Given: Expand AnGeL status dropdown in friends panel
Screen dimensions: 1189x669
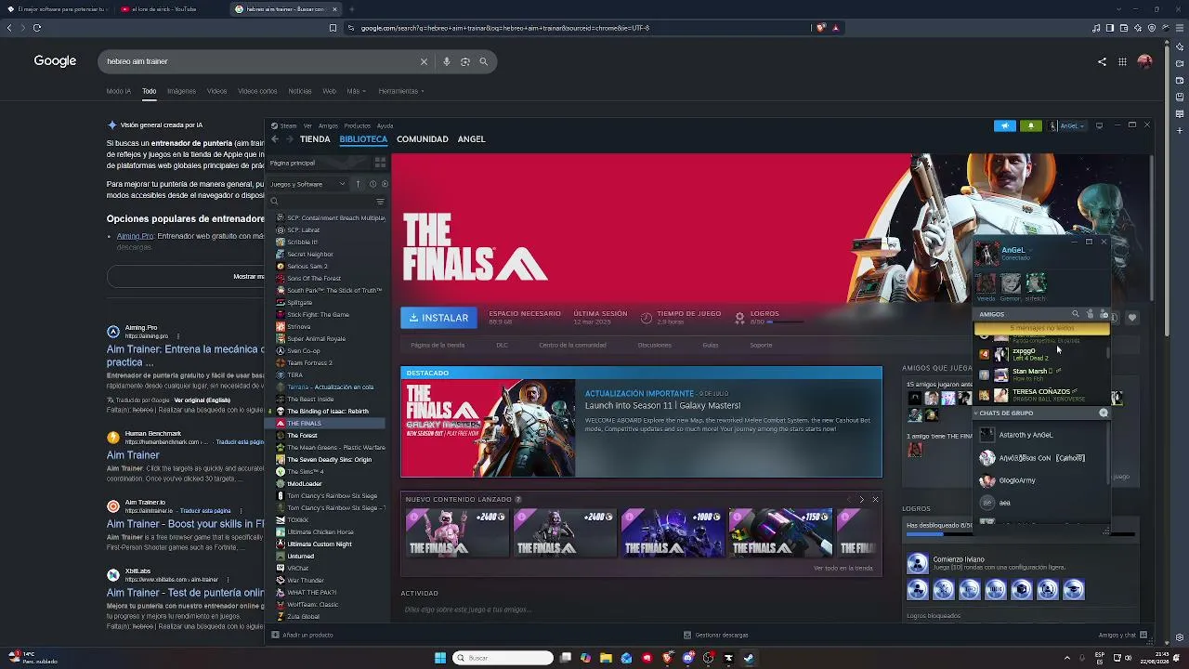Looking at the screenshot, I should 1030,250.
